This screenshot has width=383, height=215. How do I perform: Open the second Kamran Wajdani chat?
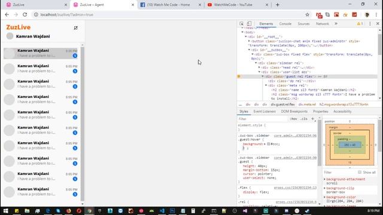41,69
